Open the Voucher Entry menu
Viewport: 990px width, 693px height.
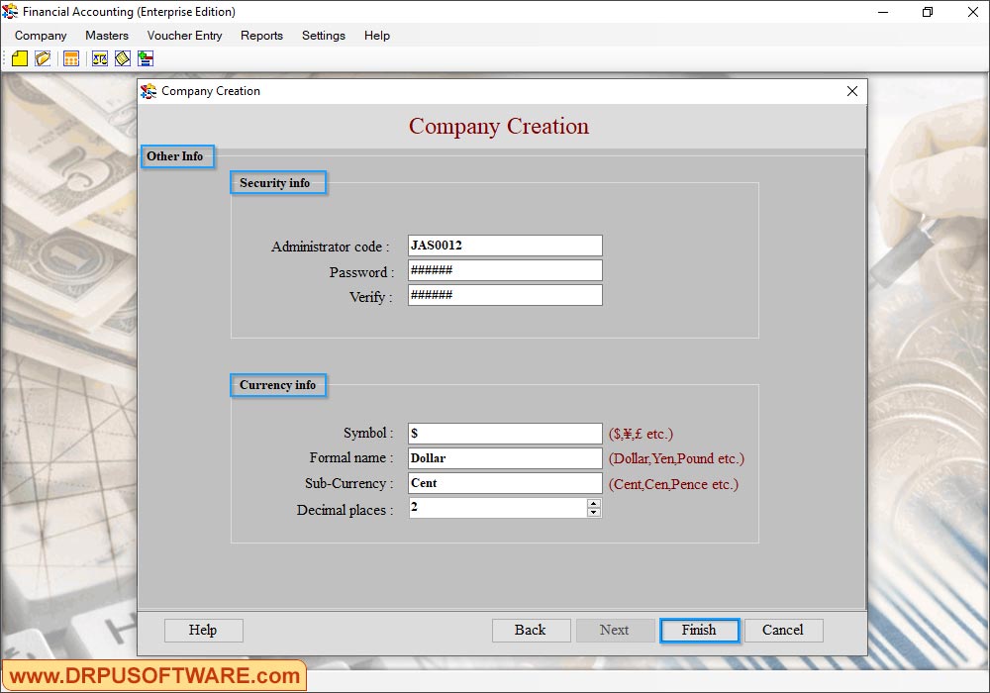point(184,36)
